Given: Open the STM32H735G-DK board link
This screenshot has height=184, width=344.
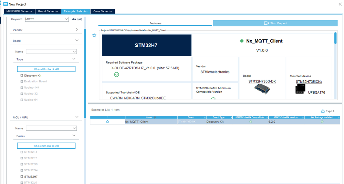Looking at the screenshot, I should [262, 81].
